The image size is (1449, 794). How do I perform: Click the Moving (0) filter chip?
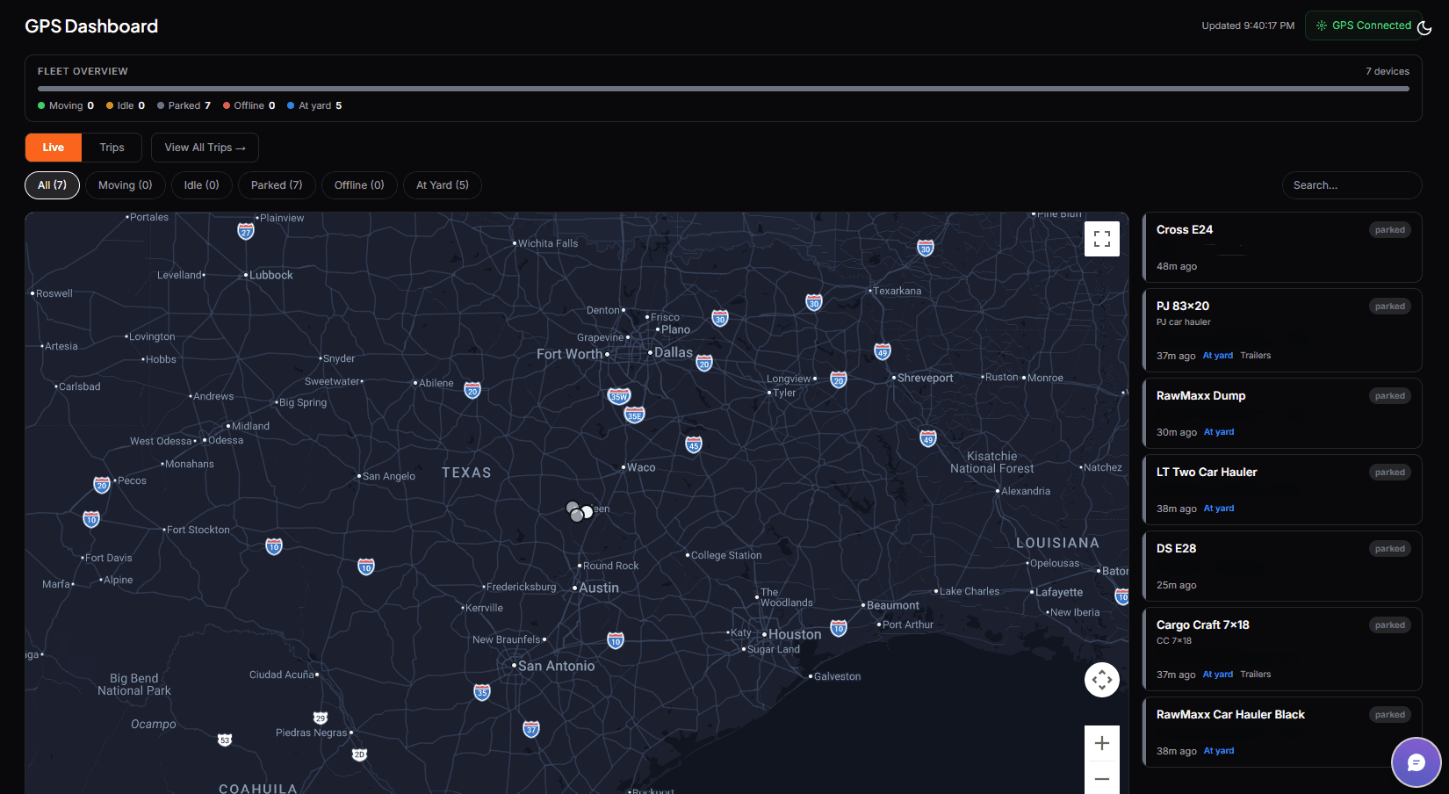(x=125, y=185)
